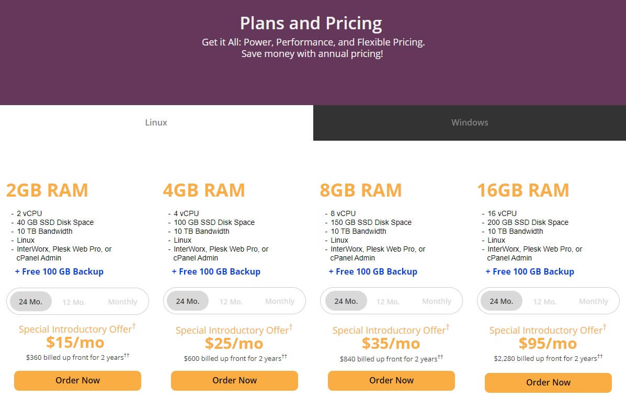This screenshot has width=626, height=409.
Task: Click the 8GB RAM plan heading
Action: [x=361, y=190]
